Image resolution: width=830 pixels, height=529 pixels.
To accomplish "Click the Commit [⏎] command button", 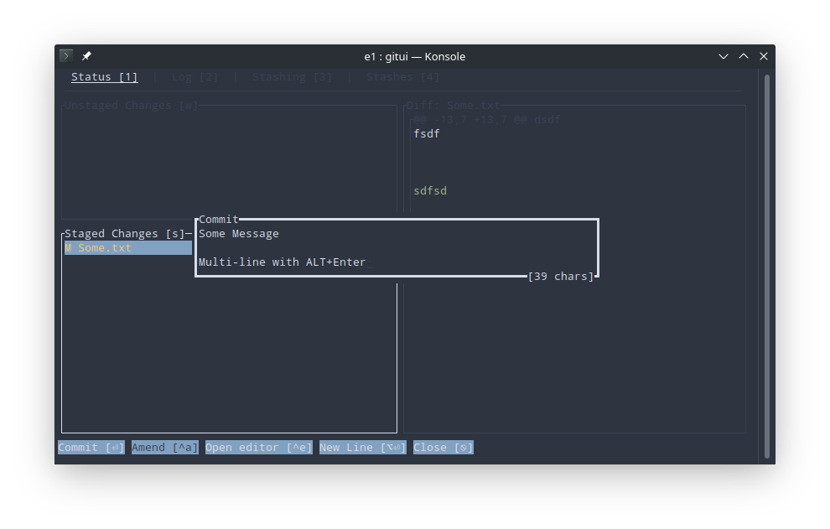I will coord(91,448).
